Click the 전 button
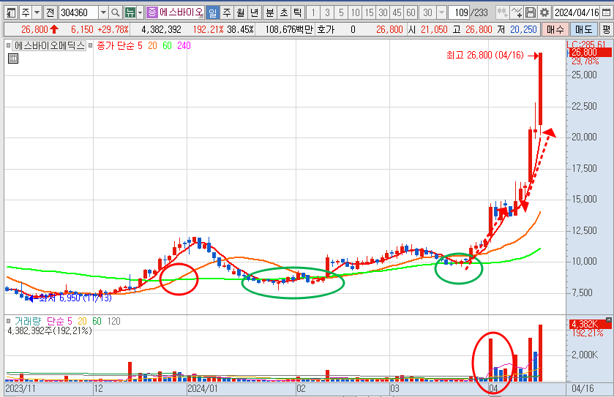 50,13
